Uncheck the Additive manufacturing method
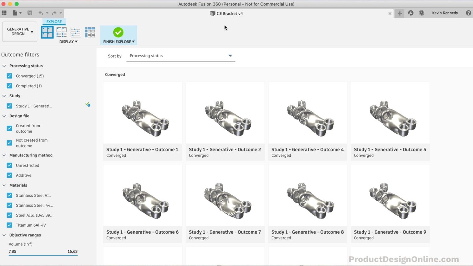Viewport: 473px width, 266px height. [x=9, y=175]
